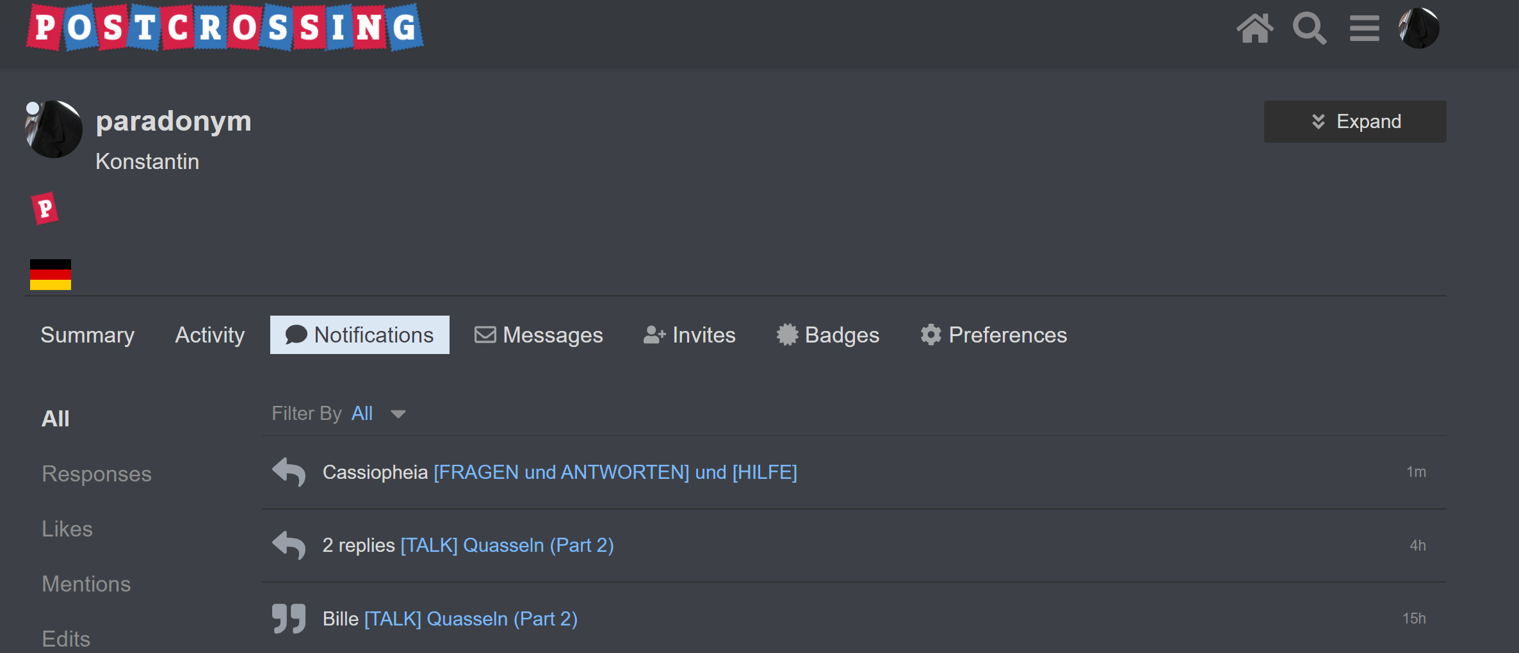The image size is (1519, 653).
Task: Select the Responses notification filter
Action: pyautogui.click(x=97, y=474)
